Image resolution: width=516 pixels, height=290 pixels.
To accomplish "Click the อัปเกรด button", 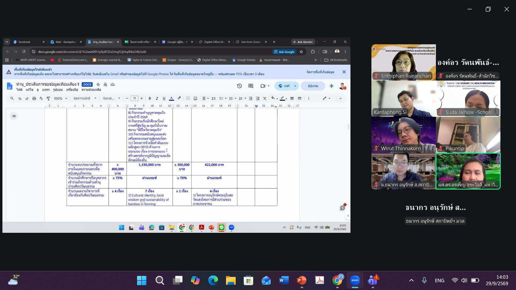I will pos(313,86).
